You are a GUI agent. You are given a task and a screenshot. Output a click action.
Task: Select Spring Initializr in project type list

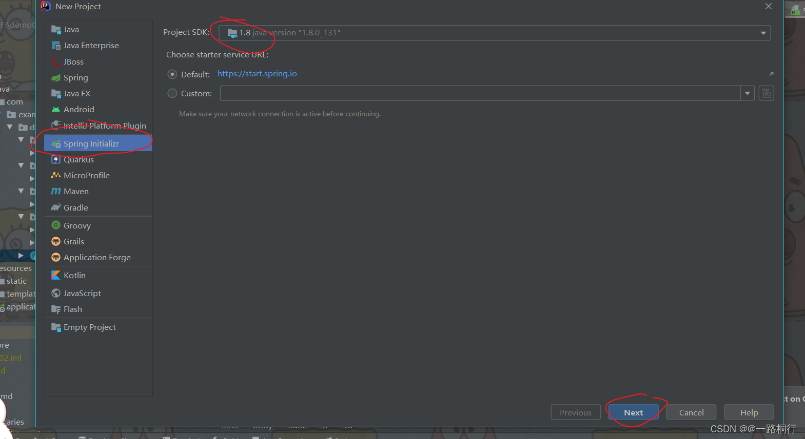(99, 144)
